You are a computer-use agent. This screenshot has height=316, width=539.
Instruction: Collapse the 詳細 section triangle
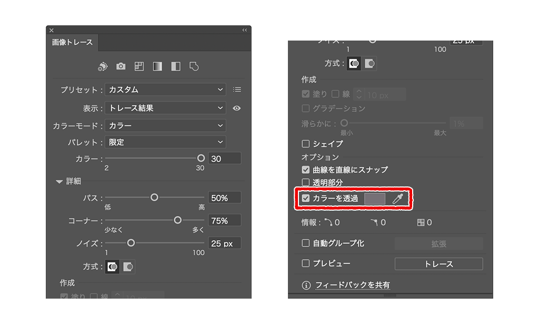point(59,182)
